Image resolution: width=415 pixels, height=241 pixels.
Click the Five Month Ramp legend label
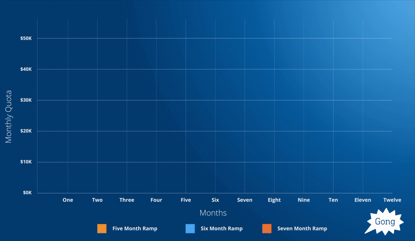[135, 229]
